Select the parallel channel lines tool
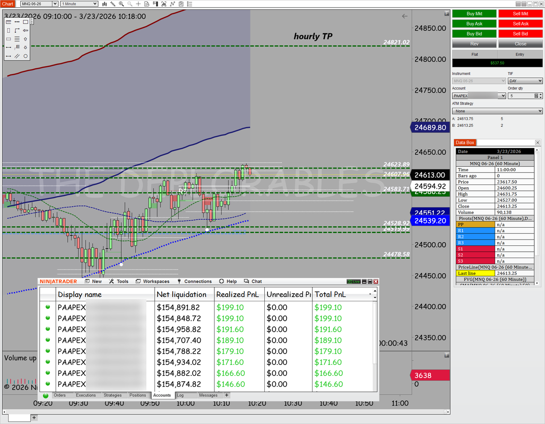Viewport: 545px width, 424px height. pyautogui.click(x=17, y=56)
